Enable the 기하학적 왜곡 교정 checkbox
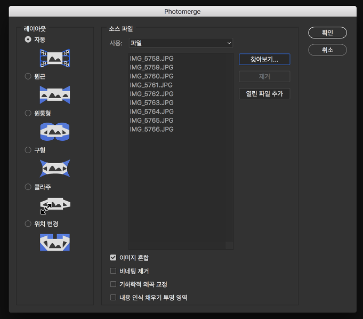363x319 pixels. click(113, 284)
